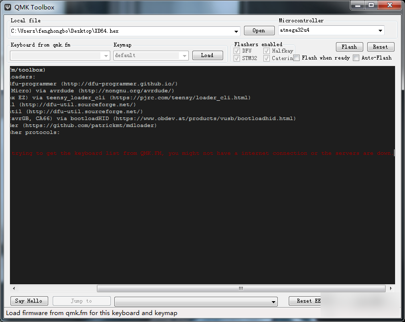405x322 pixels.
Task: Click the Jump to button
Action: pos(81,301)
